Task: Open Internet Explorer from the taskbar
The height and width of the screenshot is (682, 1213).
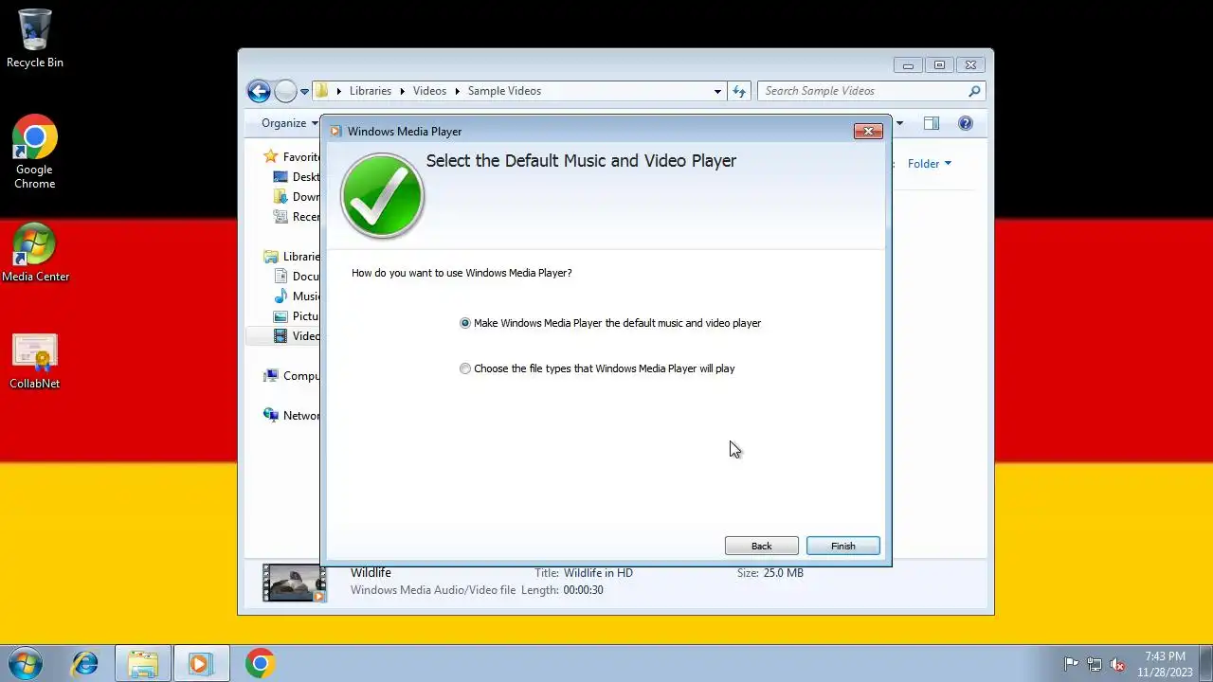Action: (84, 663)
